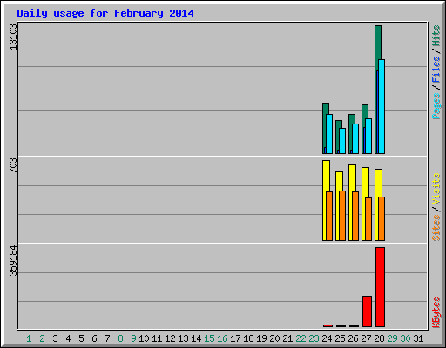This screenshot has height=348, width=446.
Task: Click the blue "Files" legend label
Action: (436, 70)
